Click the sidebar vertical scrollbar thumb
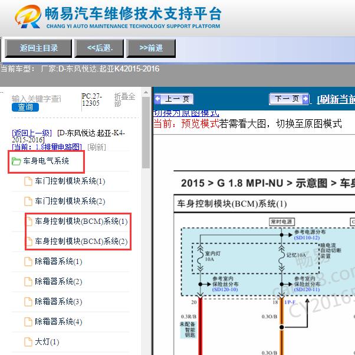This screenshot has height=355, width=355. 146,133
